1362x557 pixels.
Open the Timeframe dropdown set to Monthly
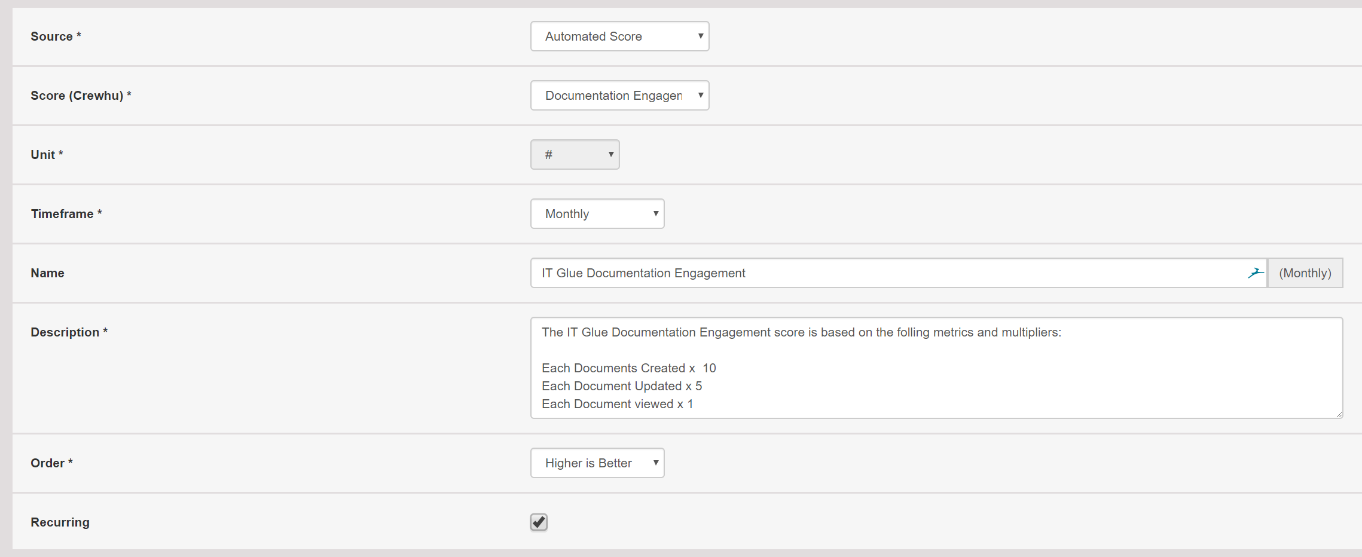(597, 214)
